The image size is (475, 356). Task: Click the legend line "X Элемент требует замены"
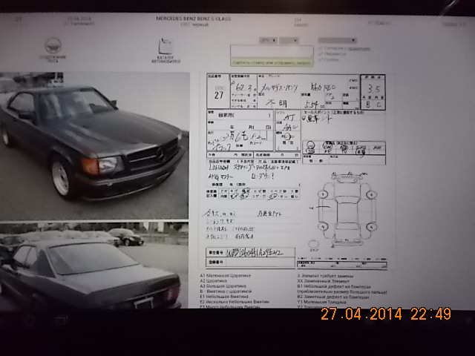[x=325, y=276]
